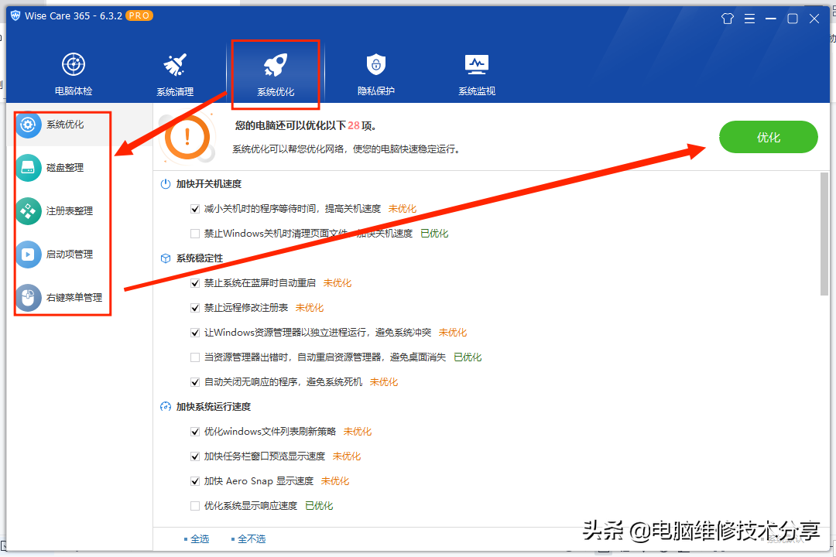The image size is (836, 557).
Task: Select 系统优化 label in the sidebar
Action: coord(65,125)
